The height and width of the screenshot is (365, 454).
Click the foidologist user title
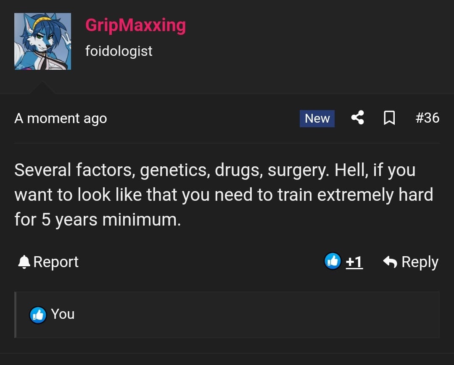119,51
